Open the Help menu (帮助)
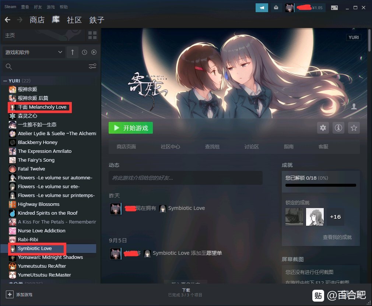 click(x=64, y=7)
